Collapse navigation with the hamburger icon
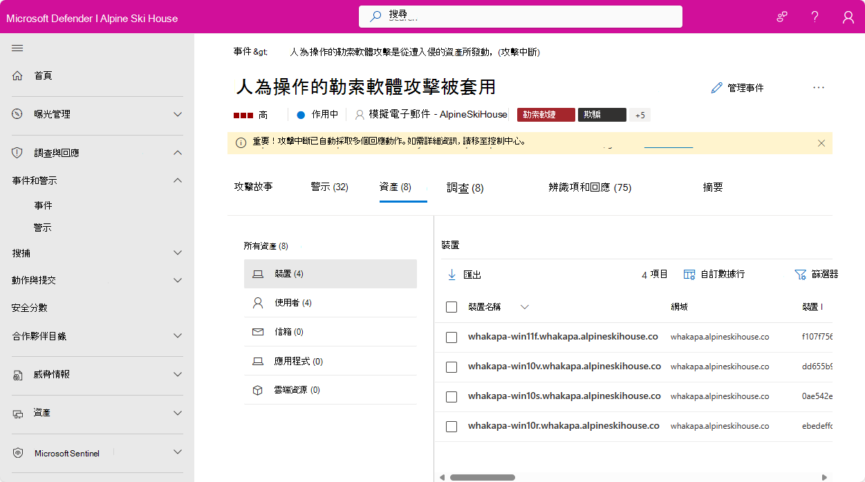 (17, 48)
